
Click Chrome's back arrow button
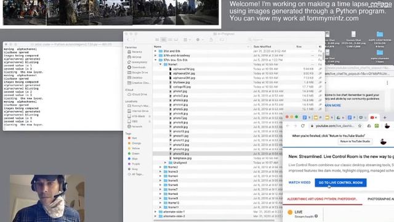(x=288, y=126)
